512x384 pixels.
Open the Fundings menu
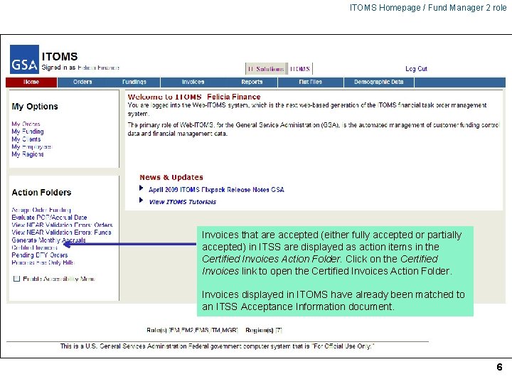[134, 82]
